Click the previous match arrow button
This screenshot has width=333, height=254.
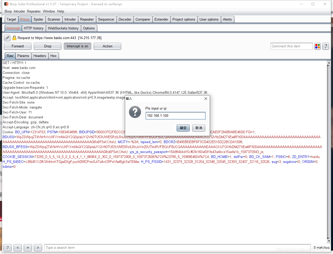(x=18, y=247)
